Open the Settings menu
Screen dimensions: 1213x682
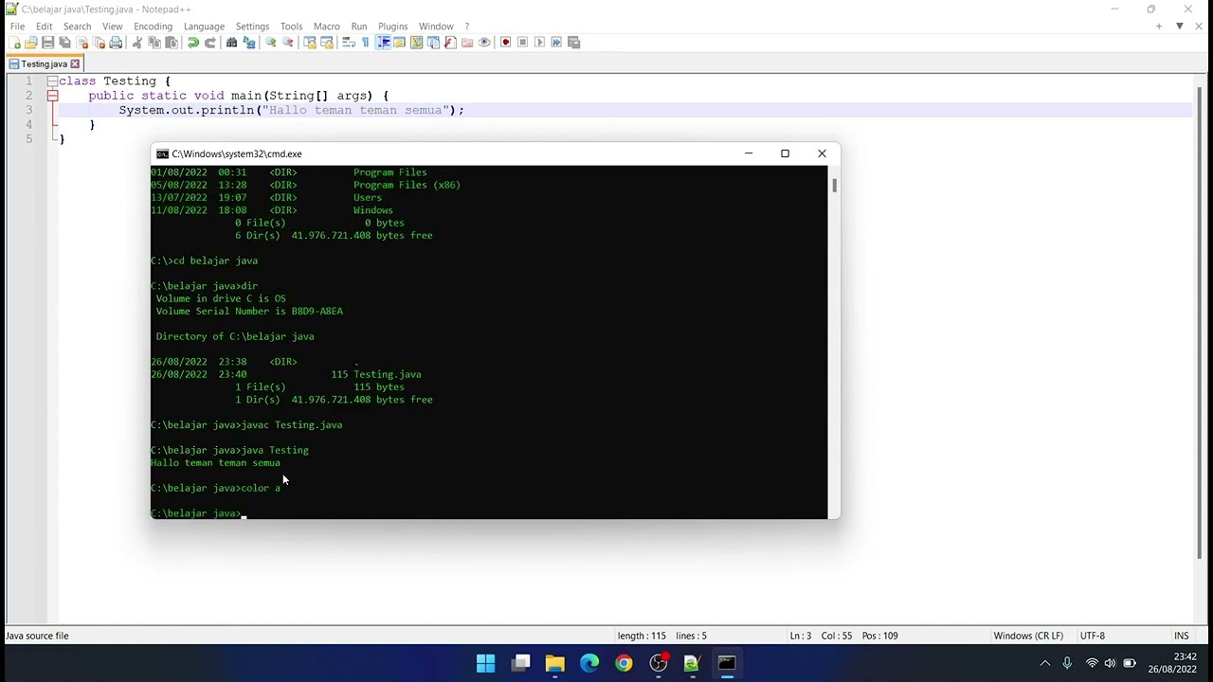pyautogui.click(x=252, y=26)
